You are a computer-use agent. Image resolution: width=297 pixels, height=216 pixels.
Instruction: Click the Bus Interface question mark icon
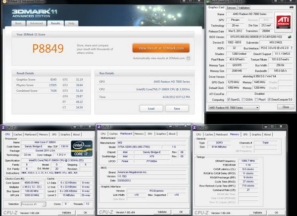[292, 48]
